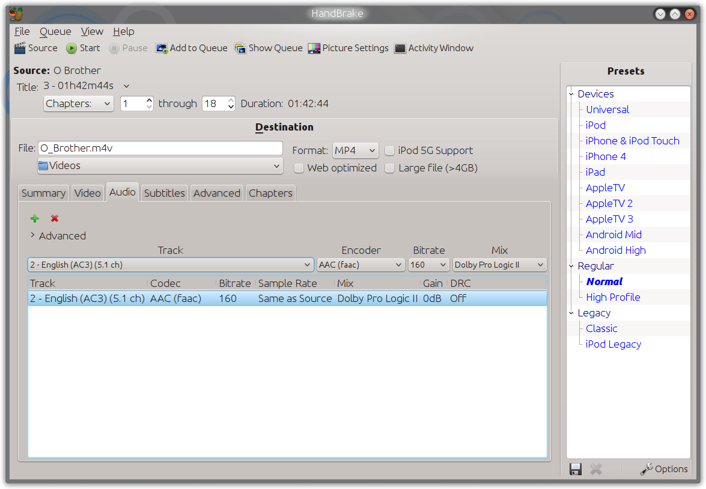
Task: Open the Mix Dolby Pro Logic II dropdown
Action: click(x=499, y=265)
